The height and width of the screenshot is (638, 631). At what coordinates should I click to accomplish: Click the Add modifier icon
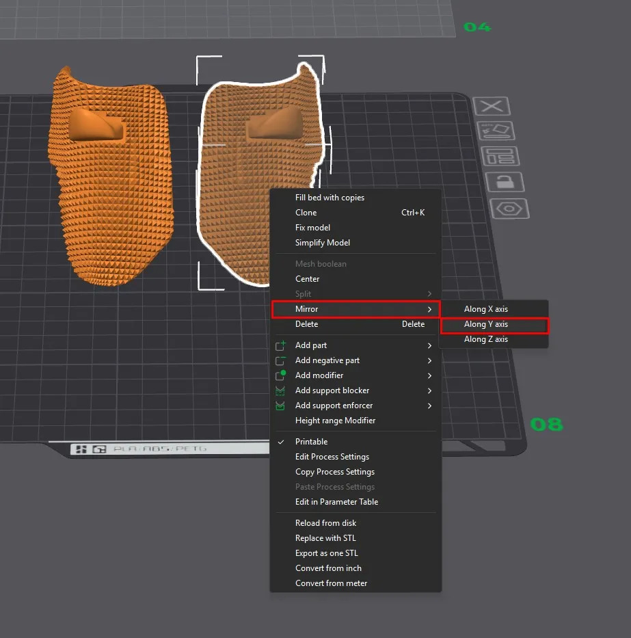point(280,375)
